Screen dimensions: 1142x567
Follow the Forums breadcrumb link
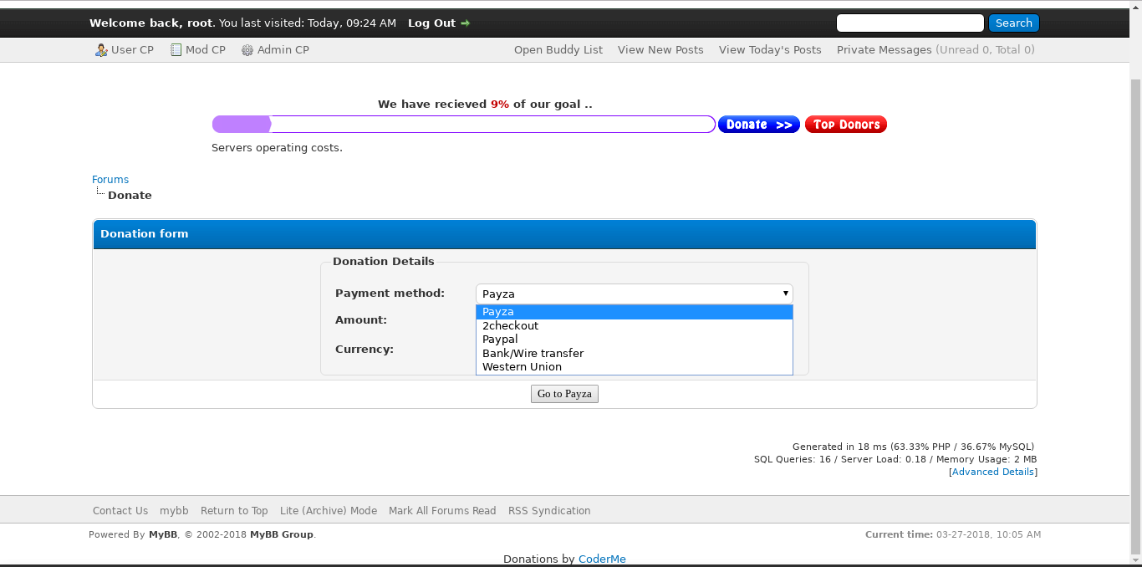point(110,180)
